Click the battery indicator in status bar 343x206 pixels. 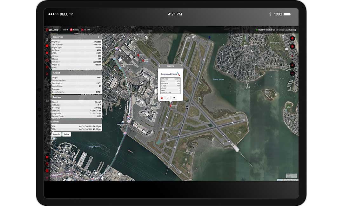287,14
